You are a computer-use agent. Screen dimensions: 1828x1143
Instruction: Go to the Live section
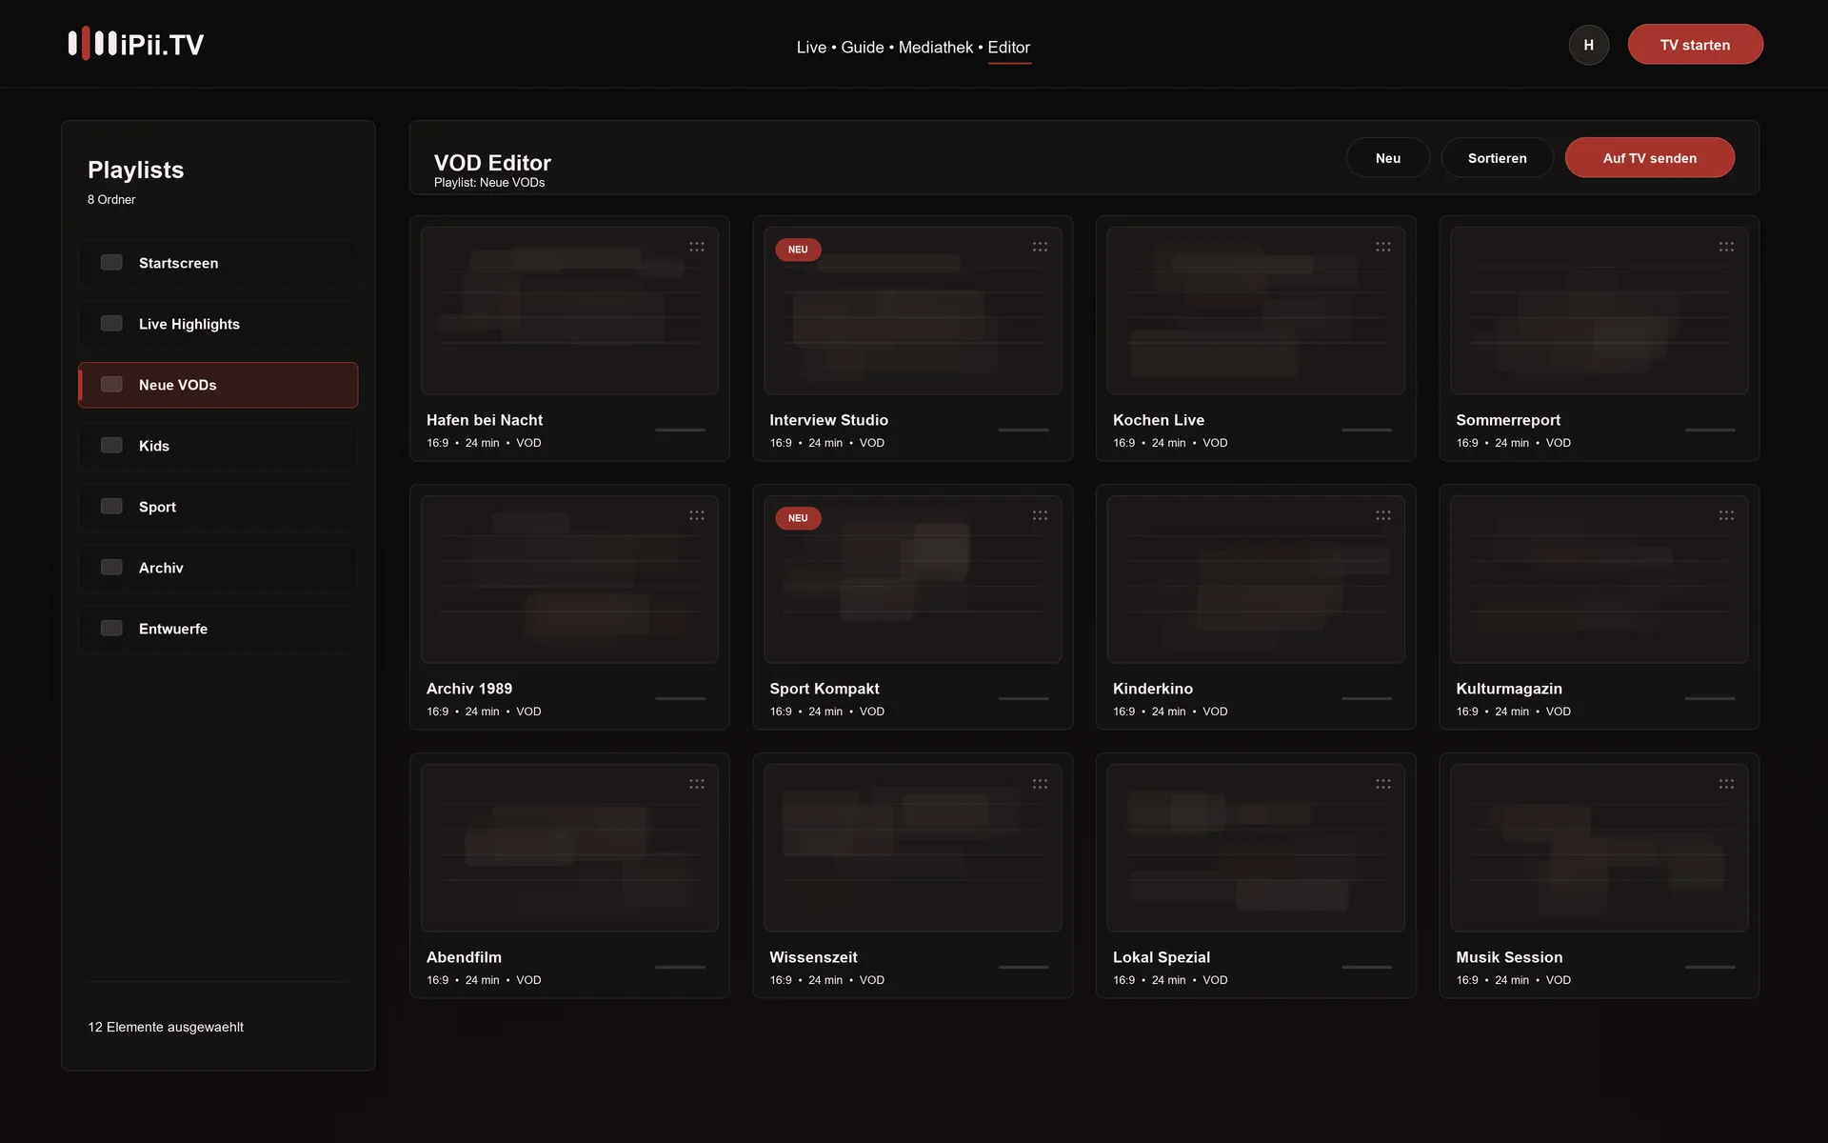pyautogui.click(x=811, y=47)
